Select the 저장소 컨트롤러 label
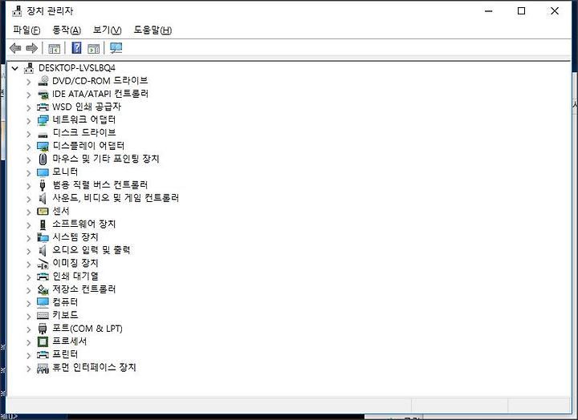578x420 pixels. 84,289
